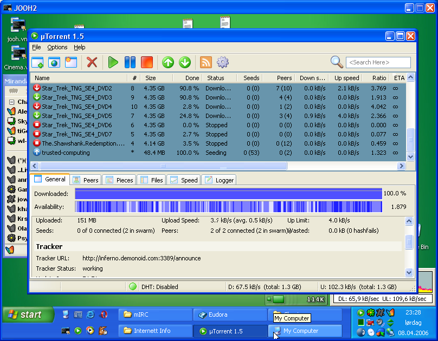This screenshot has width=438, height=341.
Task: Select stopped torrent Star_Trek_TNG_SE4_DVD6
Action: [218, 125]
